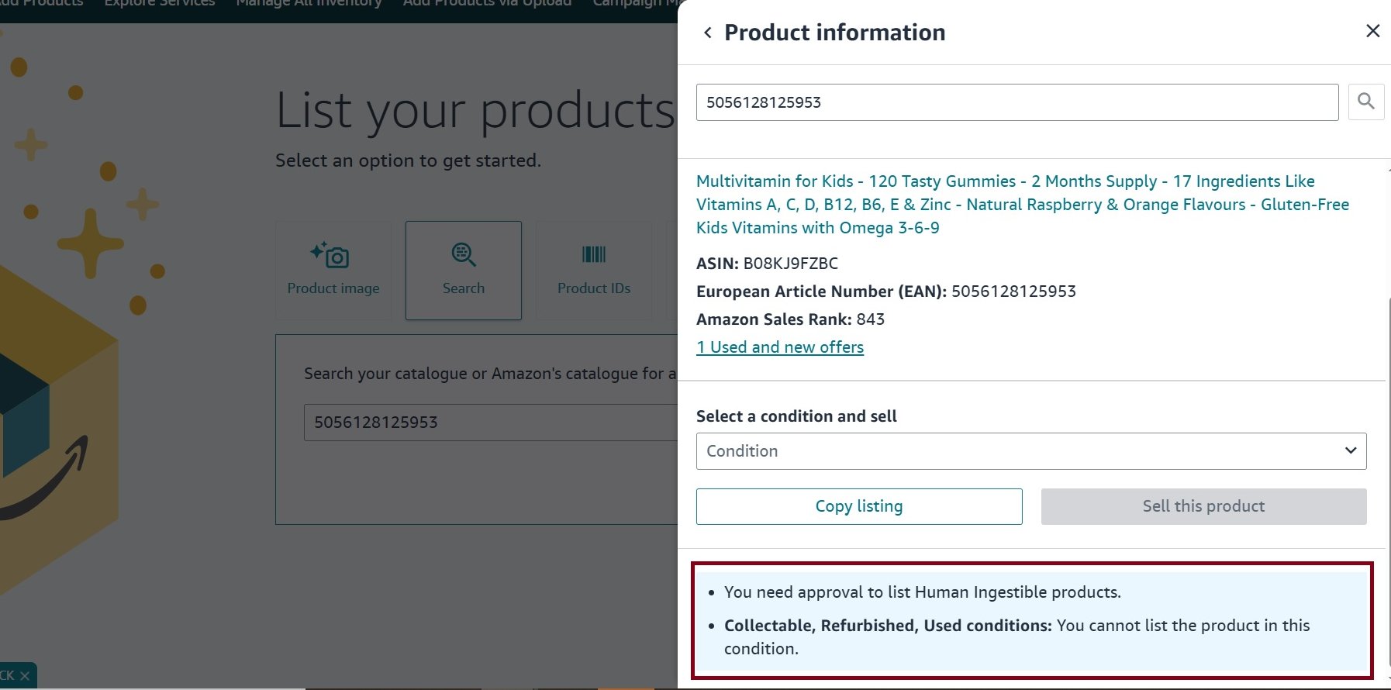Click Amazon Sales Rank 843 text

[x=790, y=319]
